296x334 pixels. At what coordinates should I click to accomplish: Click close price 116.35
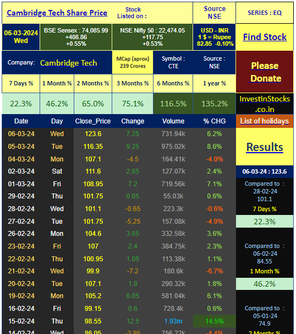click(x=93, y=147)
